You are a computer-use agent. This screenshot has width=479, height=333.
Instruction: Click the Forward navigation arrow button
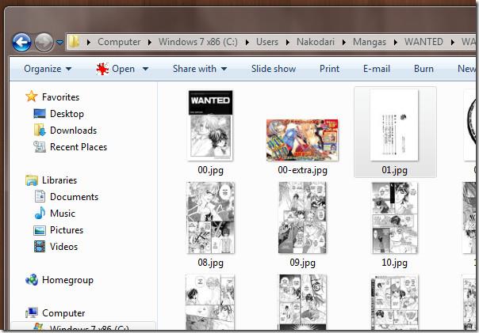(44, 42)
